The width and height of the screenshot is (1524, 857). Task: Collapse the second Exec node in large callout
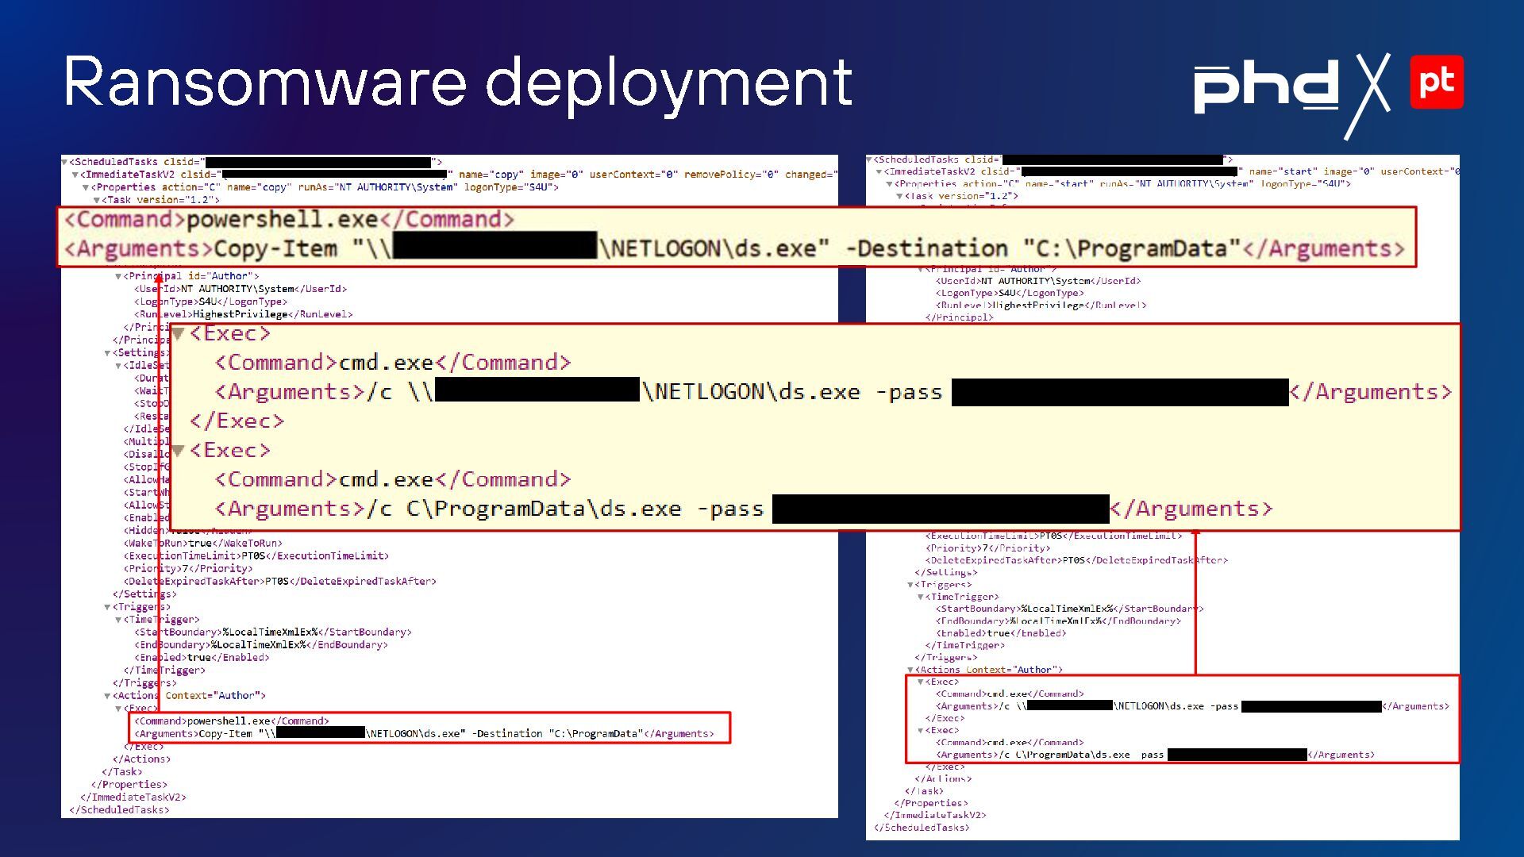tap(179, 451)
